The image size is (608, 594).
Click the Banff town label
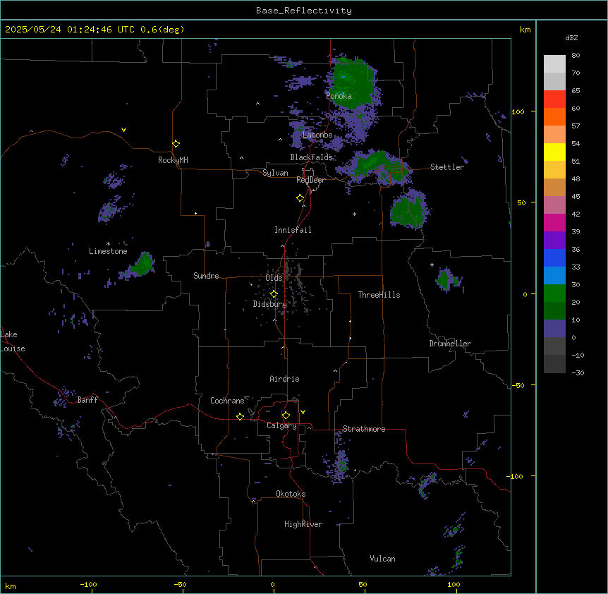pyautogui.click(x=87, y=400)
